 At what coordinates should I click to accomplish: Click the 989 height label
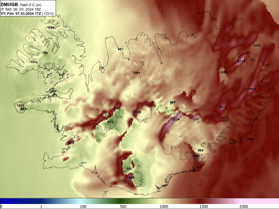(200, 150)
